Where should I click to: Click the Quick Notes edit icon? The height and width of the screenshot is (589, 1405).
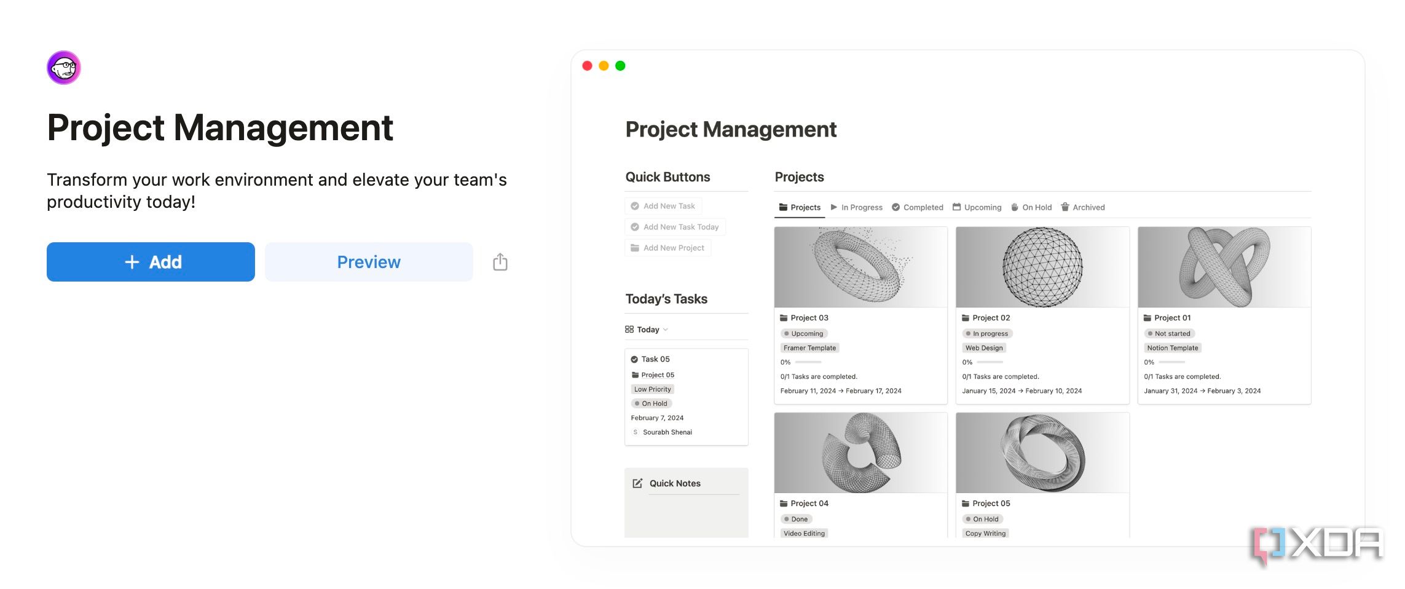coord(637,483)
